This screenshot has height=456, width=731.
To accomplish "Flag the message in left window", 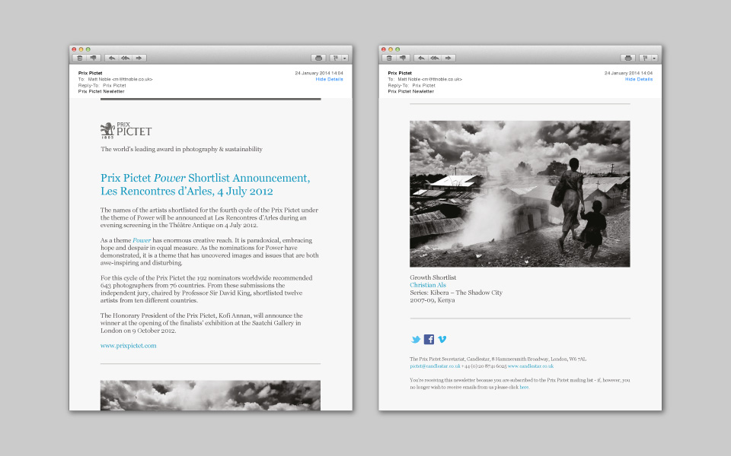I will 336,59.
